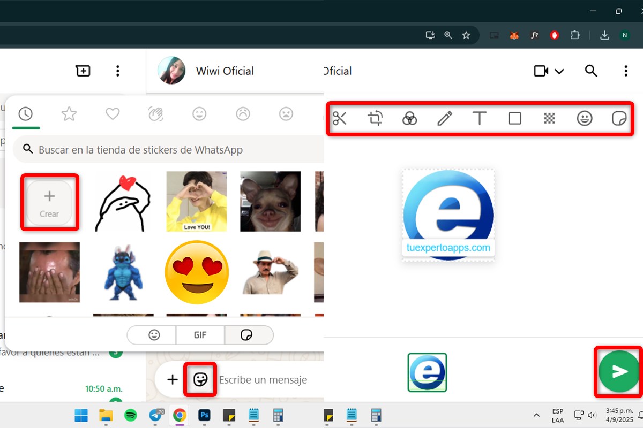The height and width of the screenshot is (428, 643).
Task: Open the surprised face sticker category
Action: pos(287,113)
